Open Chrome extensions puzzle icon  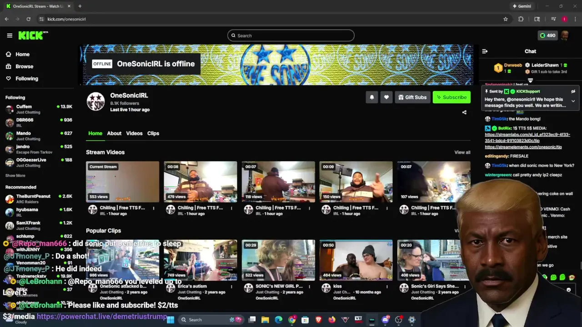click(x=521, y=19)
